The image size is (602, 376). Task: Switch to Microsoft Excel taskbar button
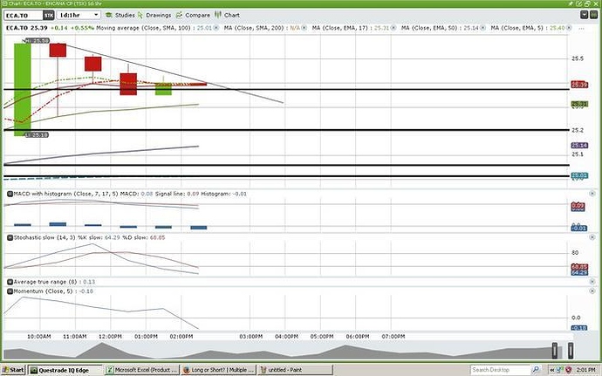141,370
